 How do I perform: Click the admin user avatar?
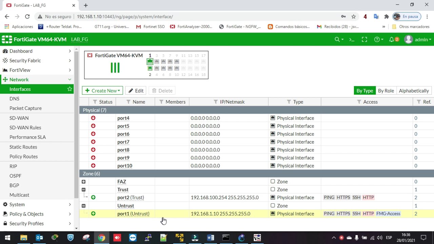(x=409, y=40)
